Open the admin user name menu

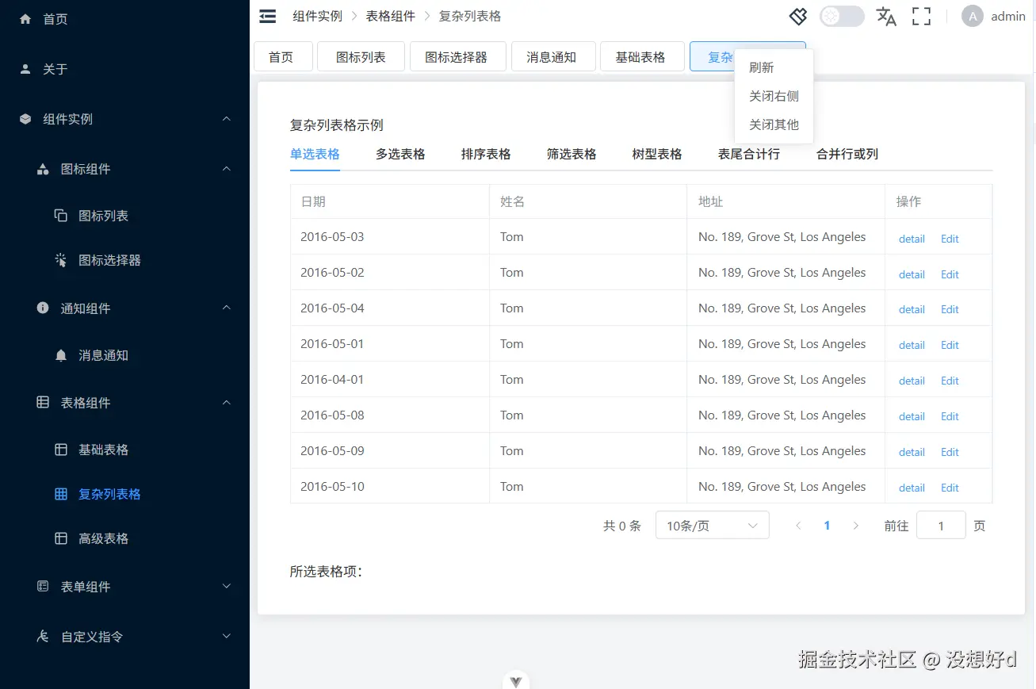pos(1008,16)
